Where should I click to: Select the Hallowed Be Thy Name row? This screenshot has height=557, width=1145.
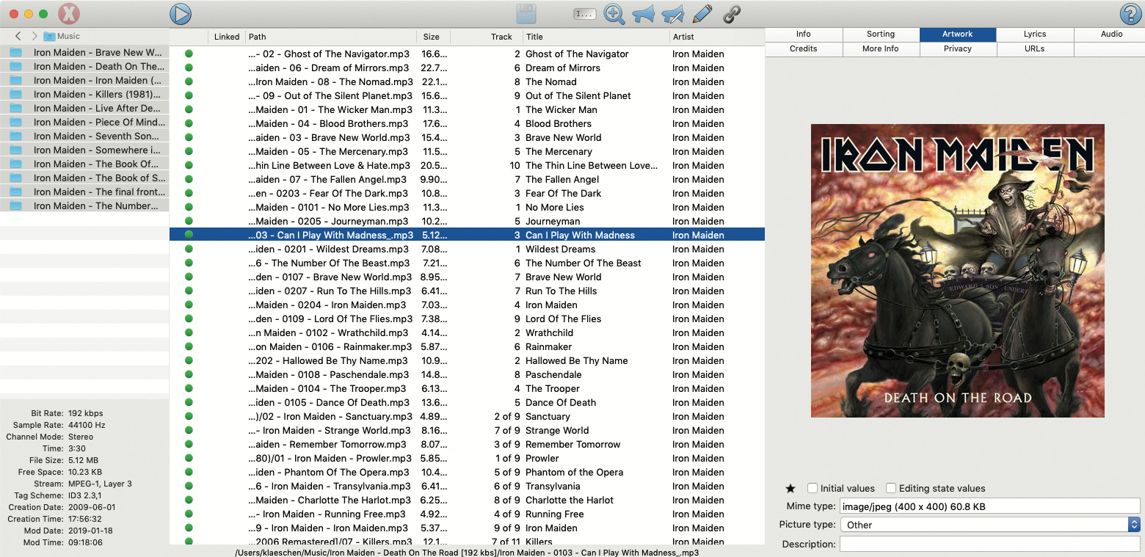coord(467,361)
